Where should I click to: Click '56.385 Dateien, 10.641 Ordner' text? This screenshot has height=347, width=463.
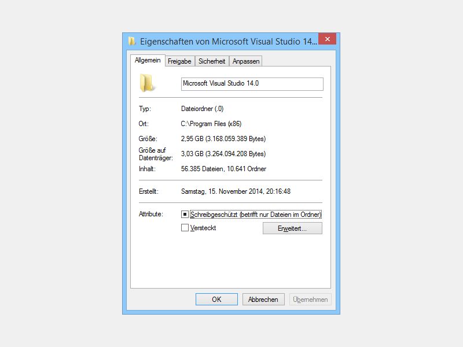[223, 169]
